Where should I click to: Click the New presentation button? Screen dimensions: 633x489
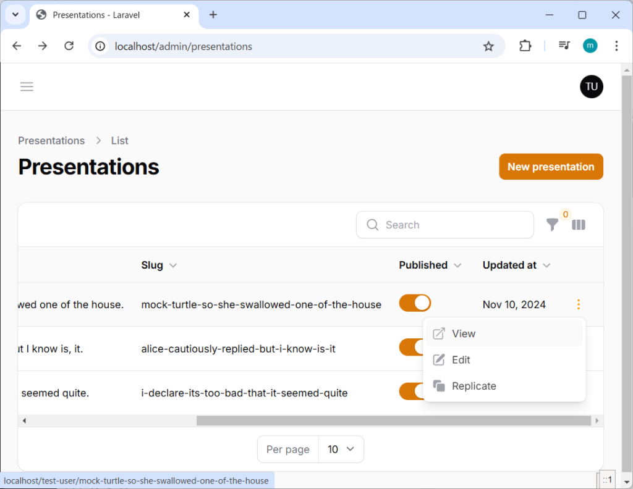(x=551, y=167)
